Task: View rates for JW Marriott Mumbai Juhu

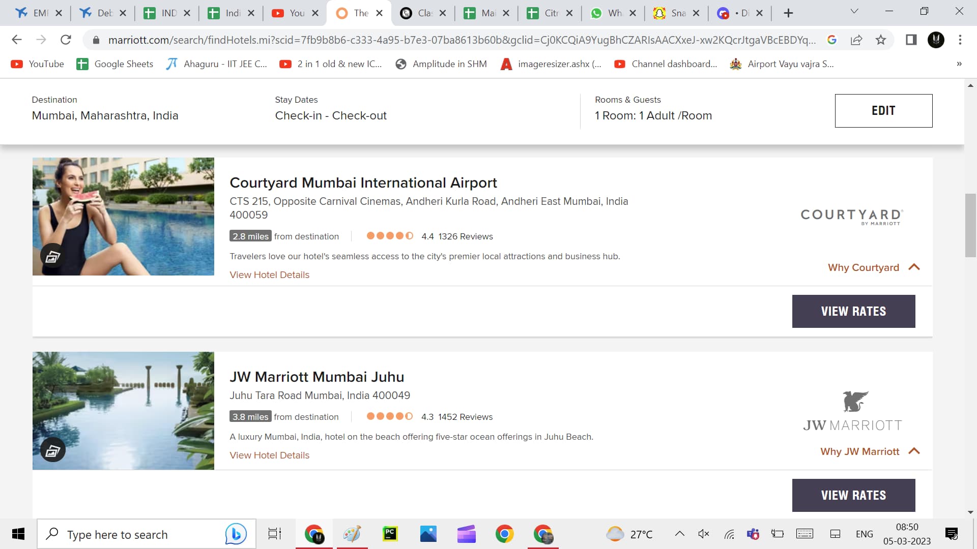Action: [853, 495]
